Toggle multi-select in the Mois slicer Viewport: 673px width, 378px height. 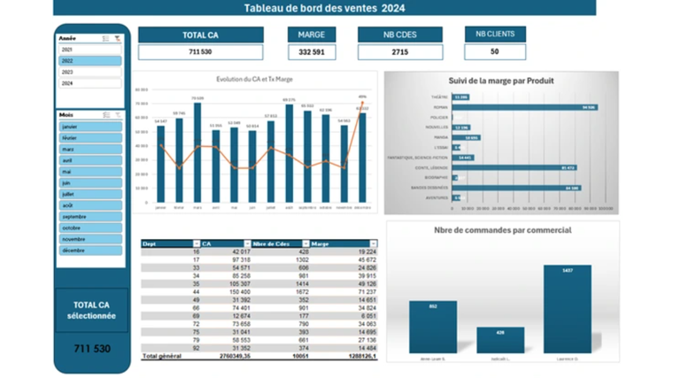click(106, 115)
